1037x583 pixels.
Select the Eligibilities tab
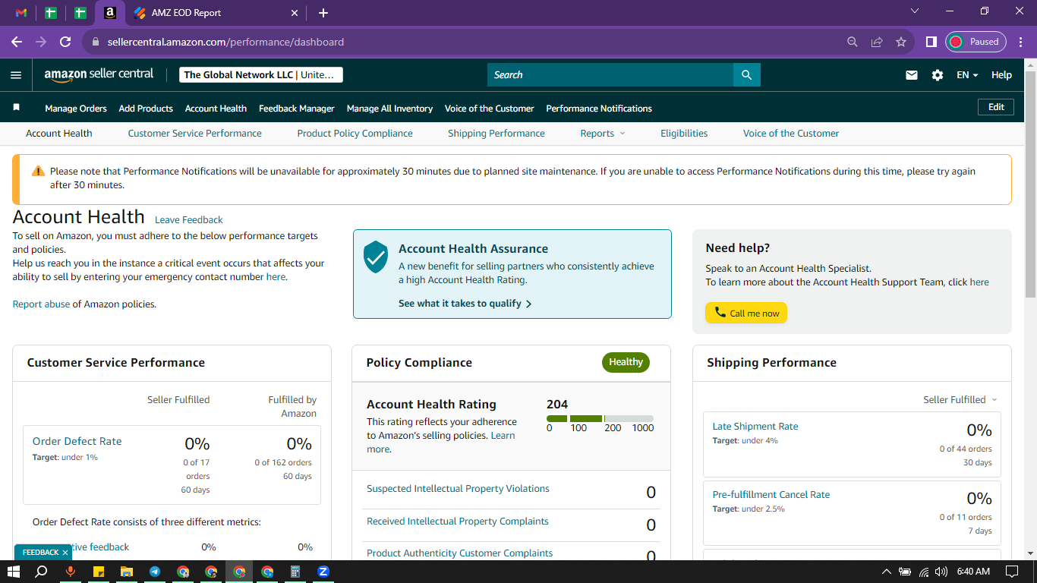(684, 133)
